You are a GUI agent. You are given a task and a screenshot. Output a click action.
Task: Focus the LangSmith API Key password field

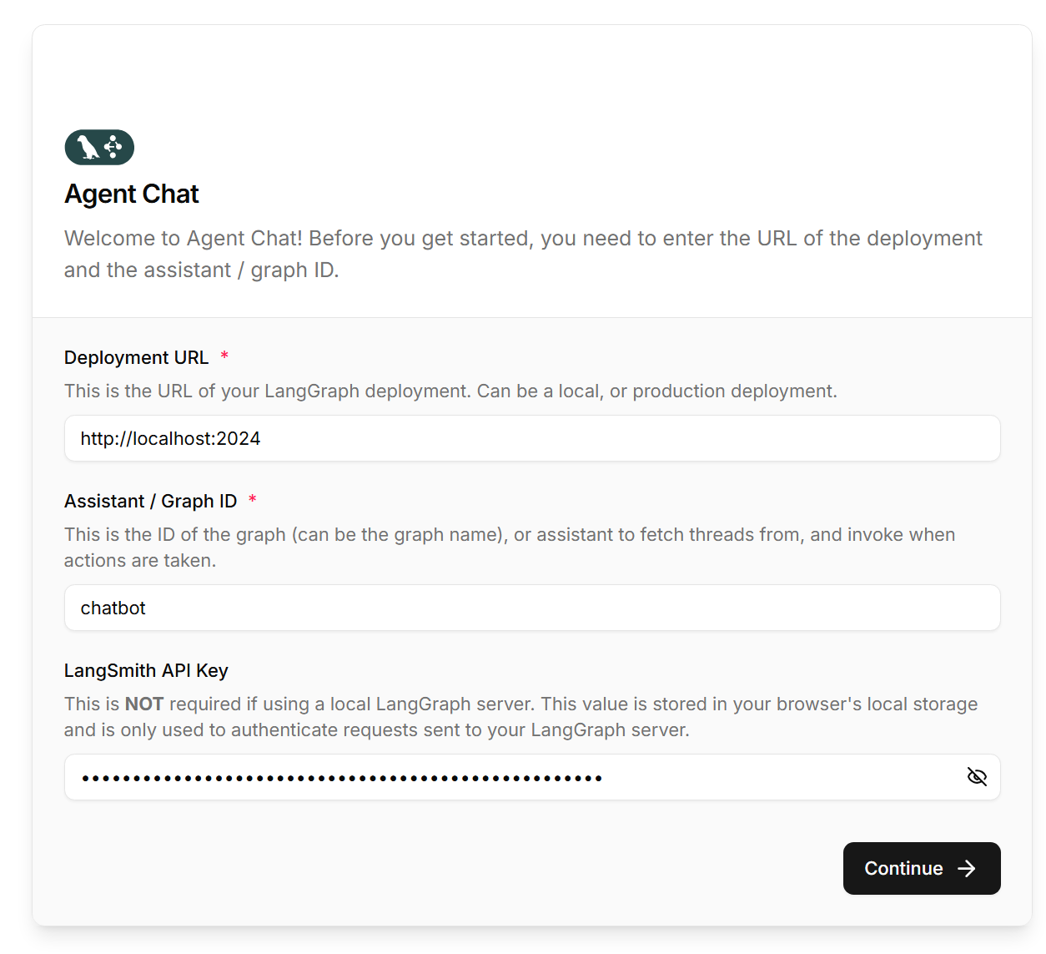pos(532,777)
